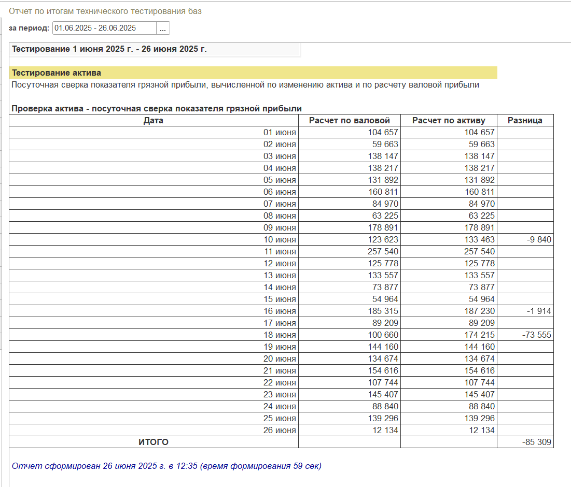This screenshot has width=571, height=487.
Task: Click the yellow Тестирование актива section header
Action: coord(253,73)
